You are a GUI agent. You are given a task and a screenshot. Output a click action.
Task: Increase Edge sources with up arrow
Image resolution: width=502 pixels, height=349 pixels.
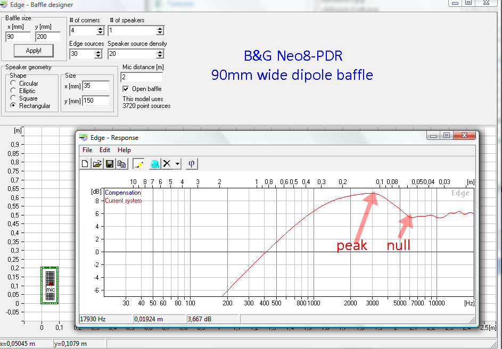click(x=98, y=52)
